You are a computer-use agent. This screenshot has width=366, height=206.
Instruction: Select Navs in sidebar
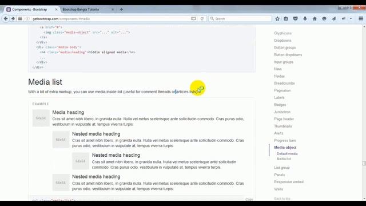click(x=278, y=69)
